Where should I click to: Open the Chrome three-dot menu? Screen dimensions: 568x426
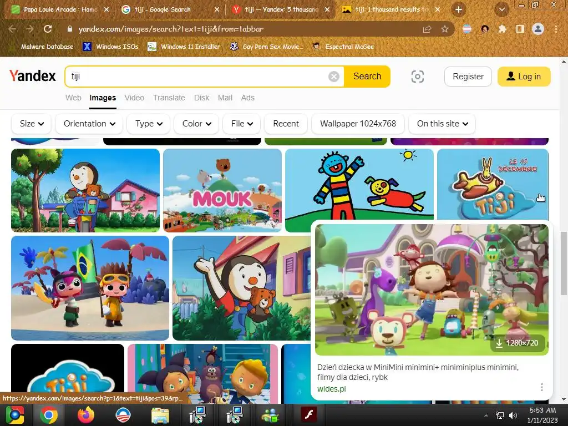point(556,29)
